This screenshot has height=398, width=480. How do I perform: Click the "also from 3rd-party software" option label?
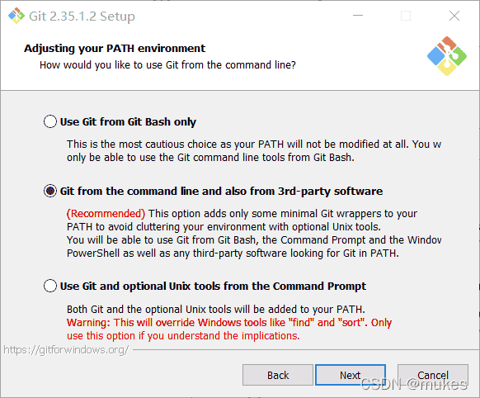click(221, 192)
